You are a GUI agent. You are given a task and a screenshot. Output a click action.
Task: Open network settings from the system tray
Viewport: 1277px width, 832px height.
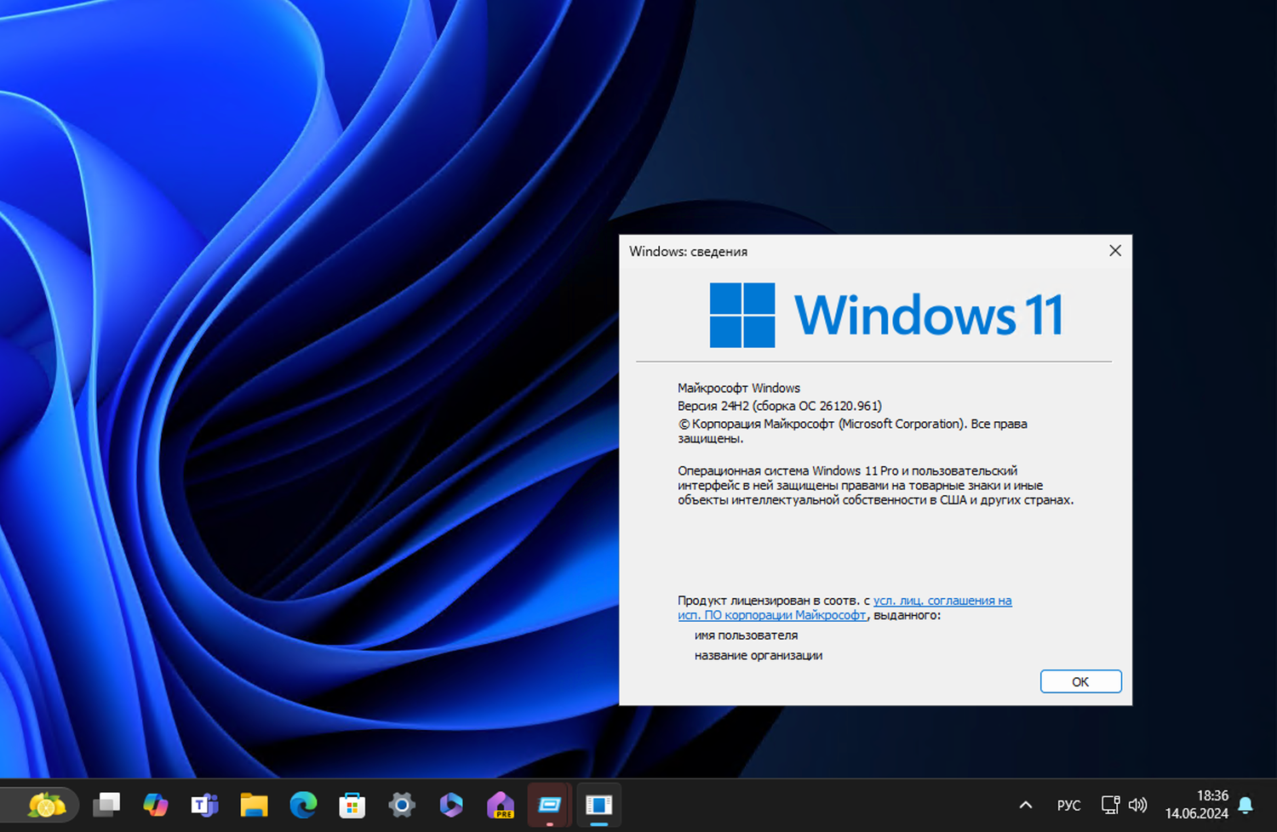click(x=1110, y=804)
